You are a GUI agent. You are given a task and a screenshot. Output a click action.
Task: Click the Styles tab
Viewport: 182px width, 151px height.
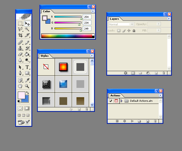pyautogui.click(x=45, y=56)
